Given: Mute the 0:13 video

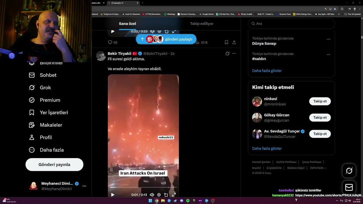Looking at the screenshot, I should (152, 195).
